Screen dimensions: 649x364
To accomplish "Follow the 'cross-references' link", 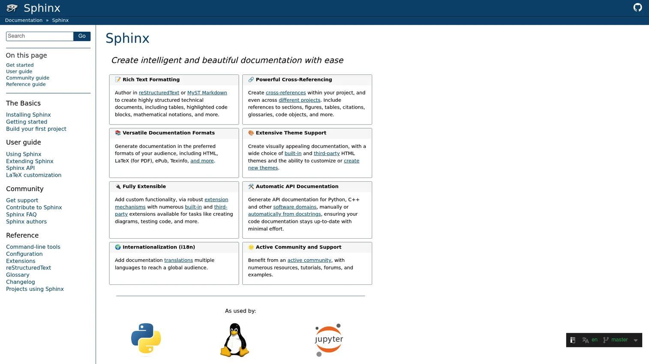I will click(286, 93).
